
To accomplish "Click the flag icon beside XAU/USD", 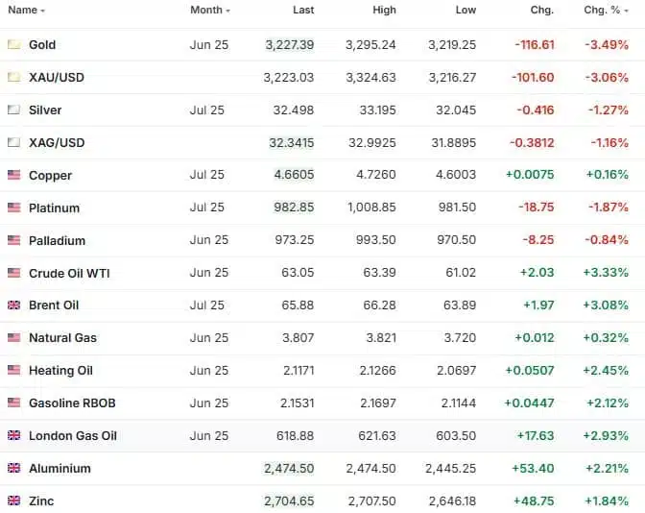I will click(x=13, y=78).
